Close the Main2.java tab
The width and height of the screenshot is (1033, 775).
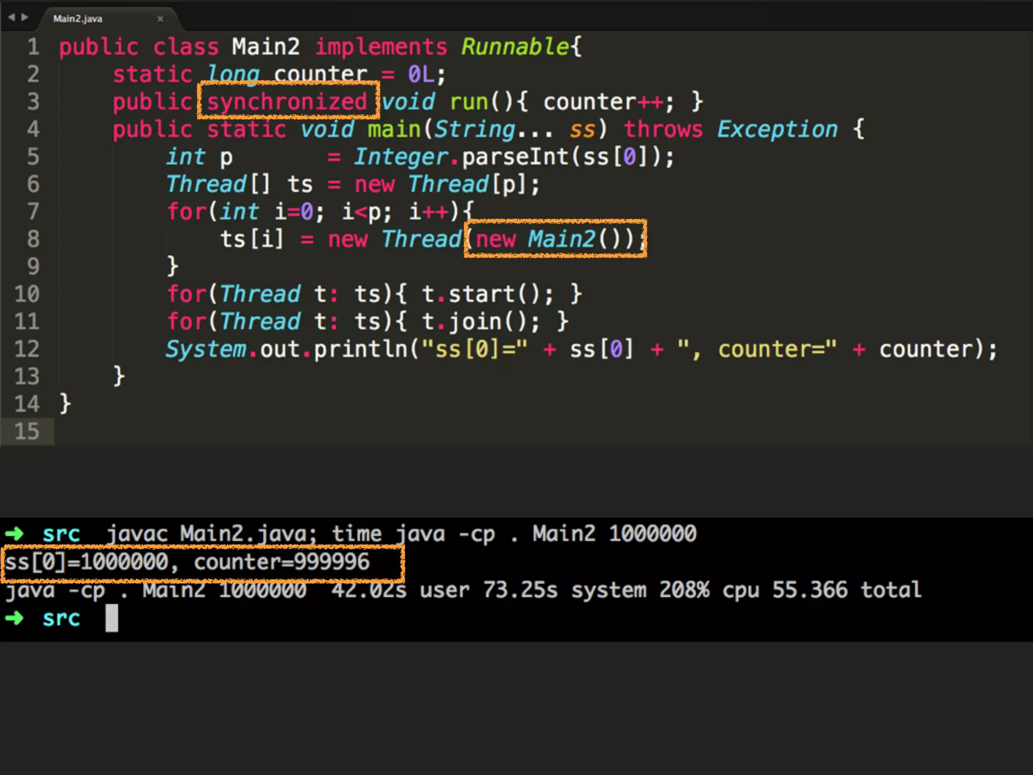160,19
